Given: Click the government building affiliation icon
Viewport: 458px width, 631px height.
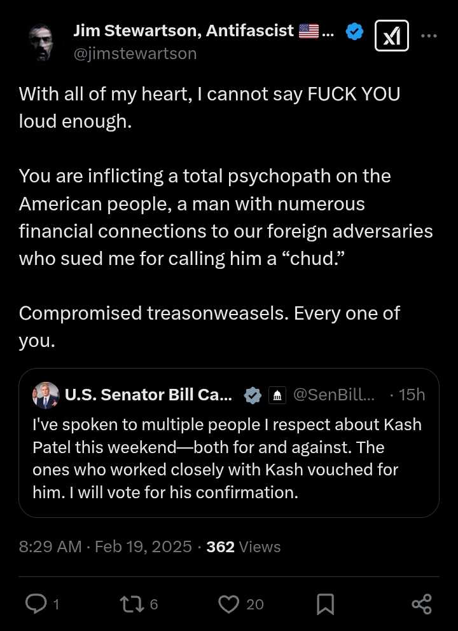Looking at the screenshot, I should pos(277,395).
